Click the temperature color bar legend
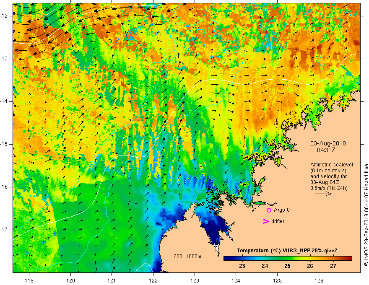Screen dimensions: 369x285 (288, 258)
